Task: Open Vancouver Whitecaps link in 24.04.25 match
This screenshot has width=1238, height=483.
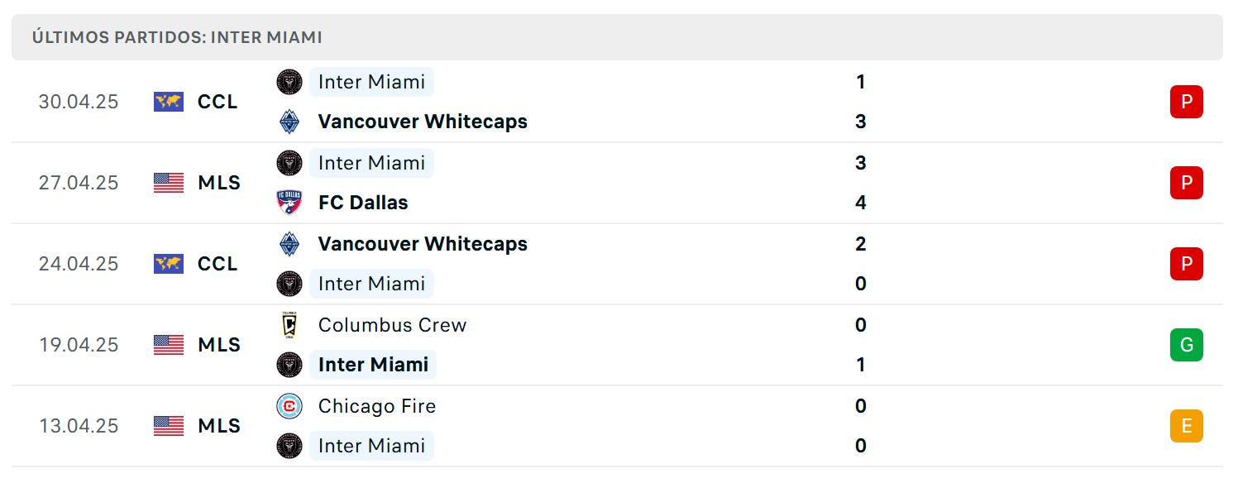Action: [423, 244]
